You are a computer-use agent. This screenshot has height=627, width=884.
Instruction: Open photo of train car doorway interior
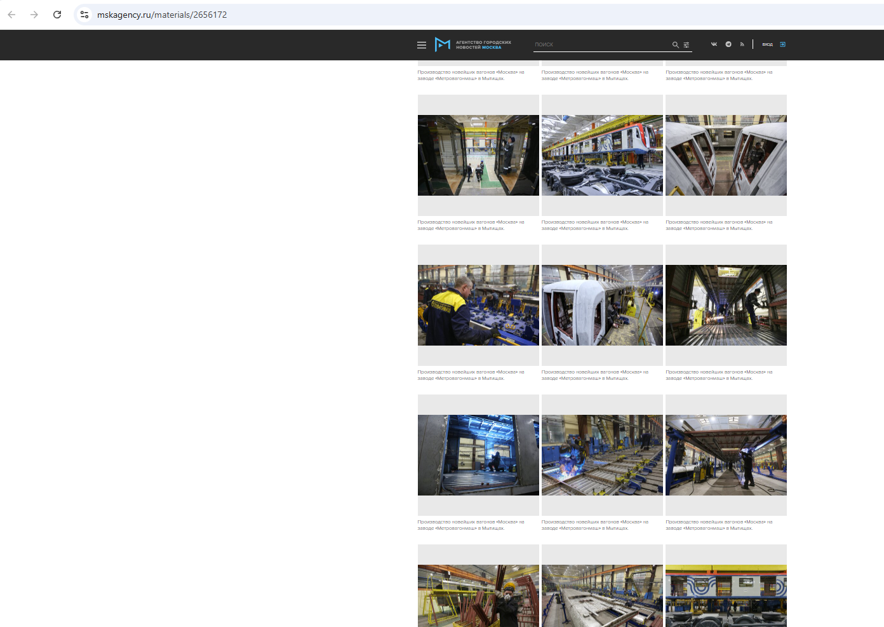[478, 155]
